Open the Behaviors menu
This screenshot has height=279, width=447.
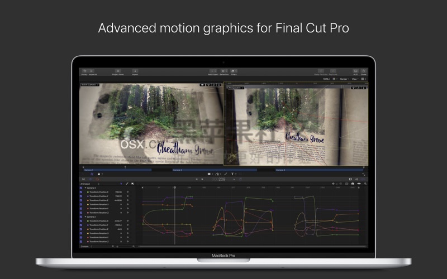224,71
